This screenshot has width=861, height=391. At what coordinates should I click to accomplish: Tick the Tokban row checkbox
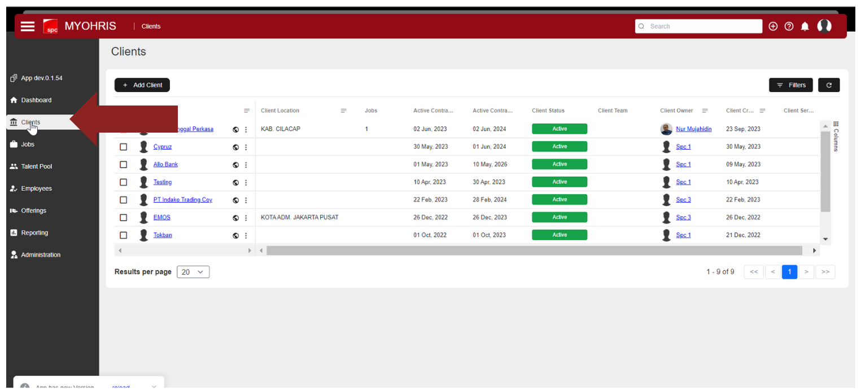(x=124, y=235)
